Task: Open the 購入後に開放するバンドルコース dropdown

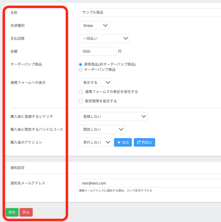Action: click(x=102, y=129)
